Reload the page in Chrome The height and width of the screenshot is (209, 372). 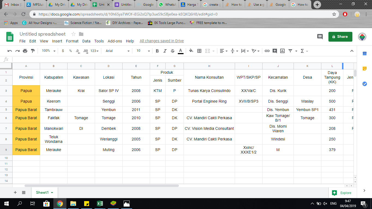23,14
